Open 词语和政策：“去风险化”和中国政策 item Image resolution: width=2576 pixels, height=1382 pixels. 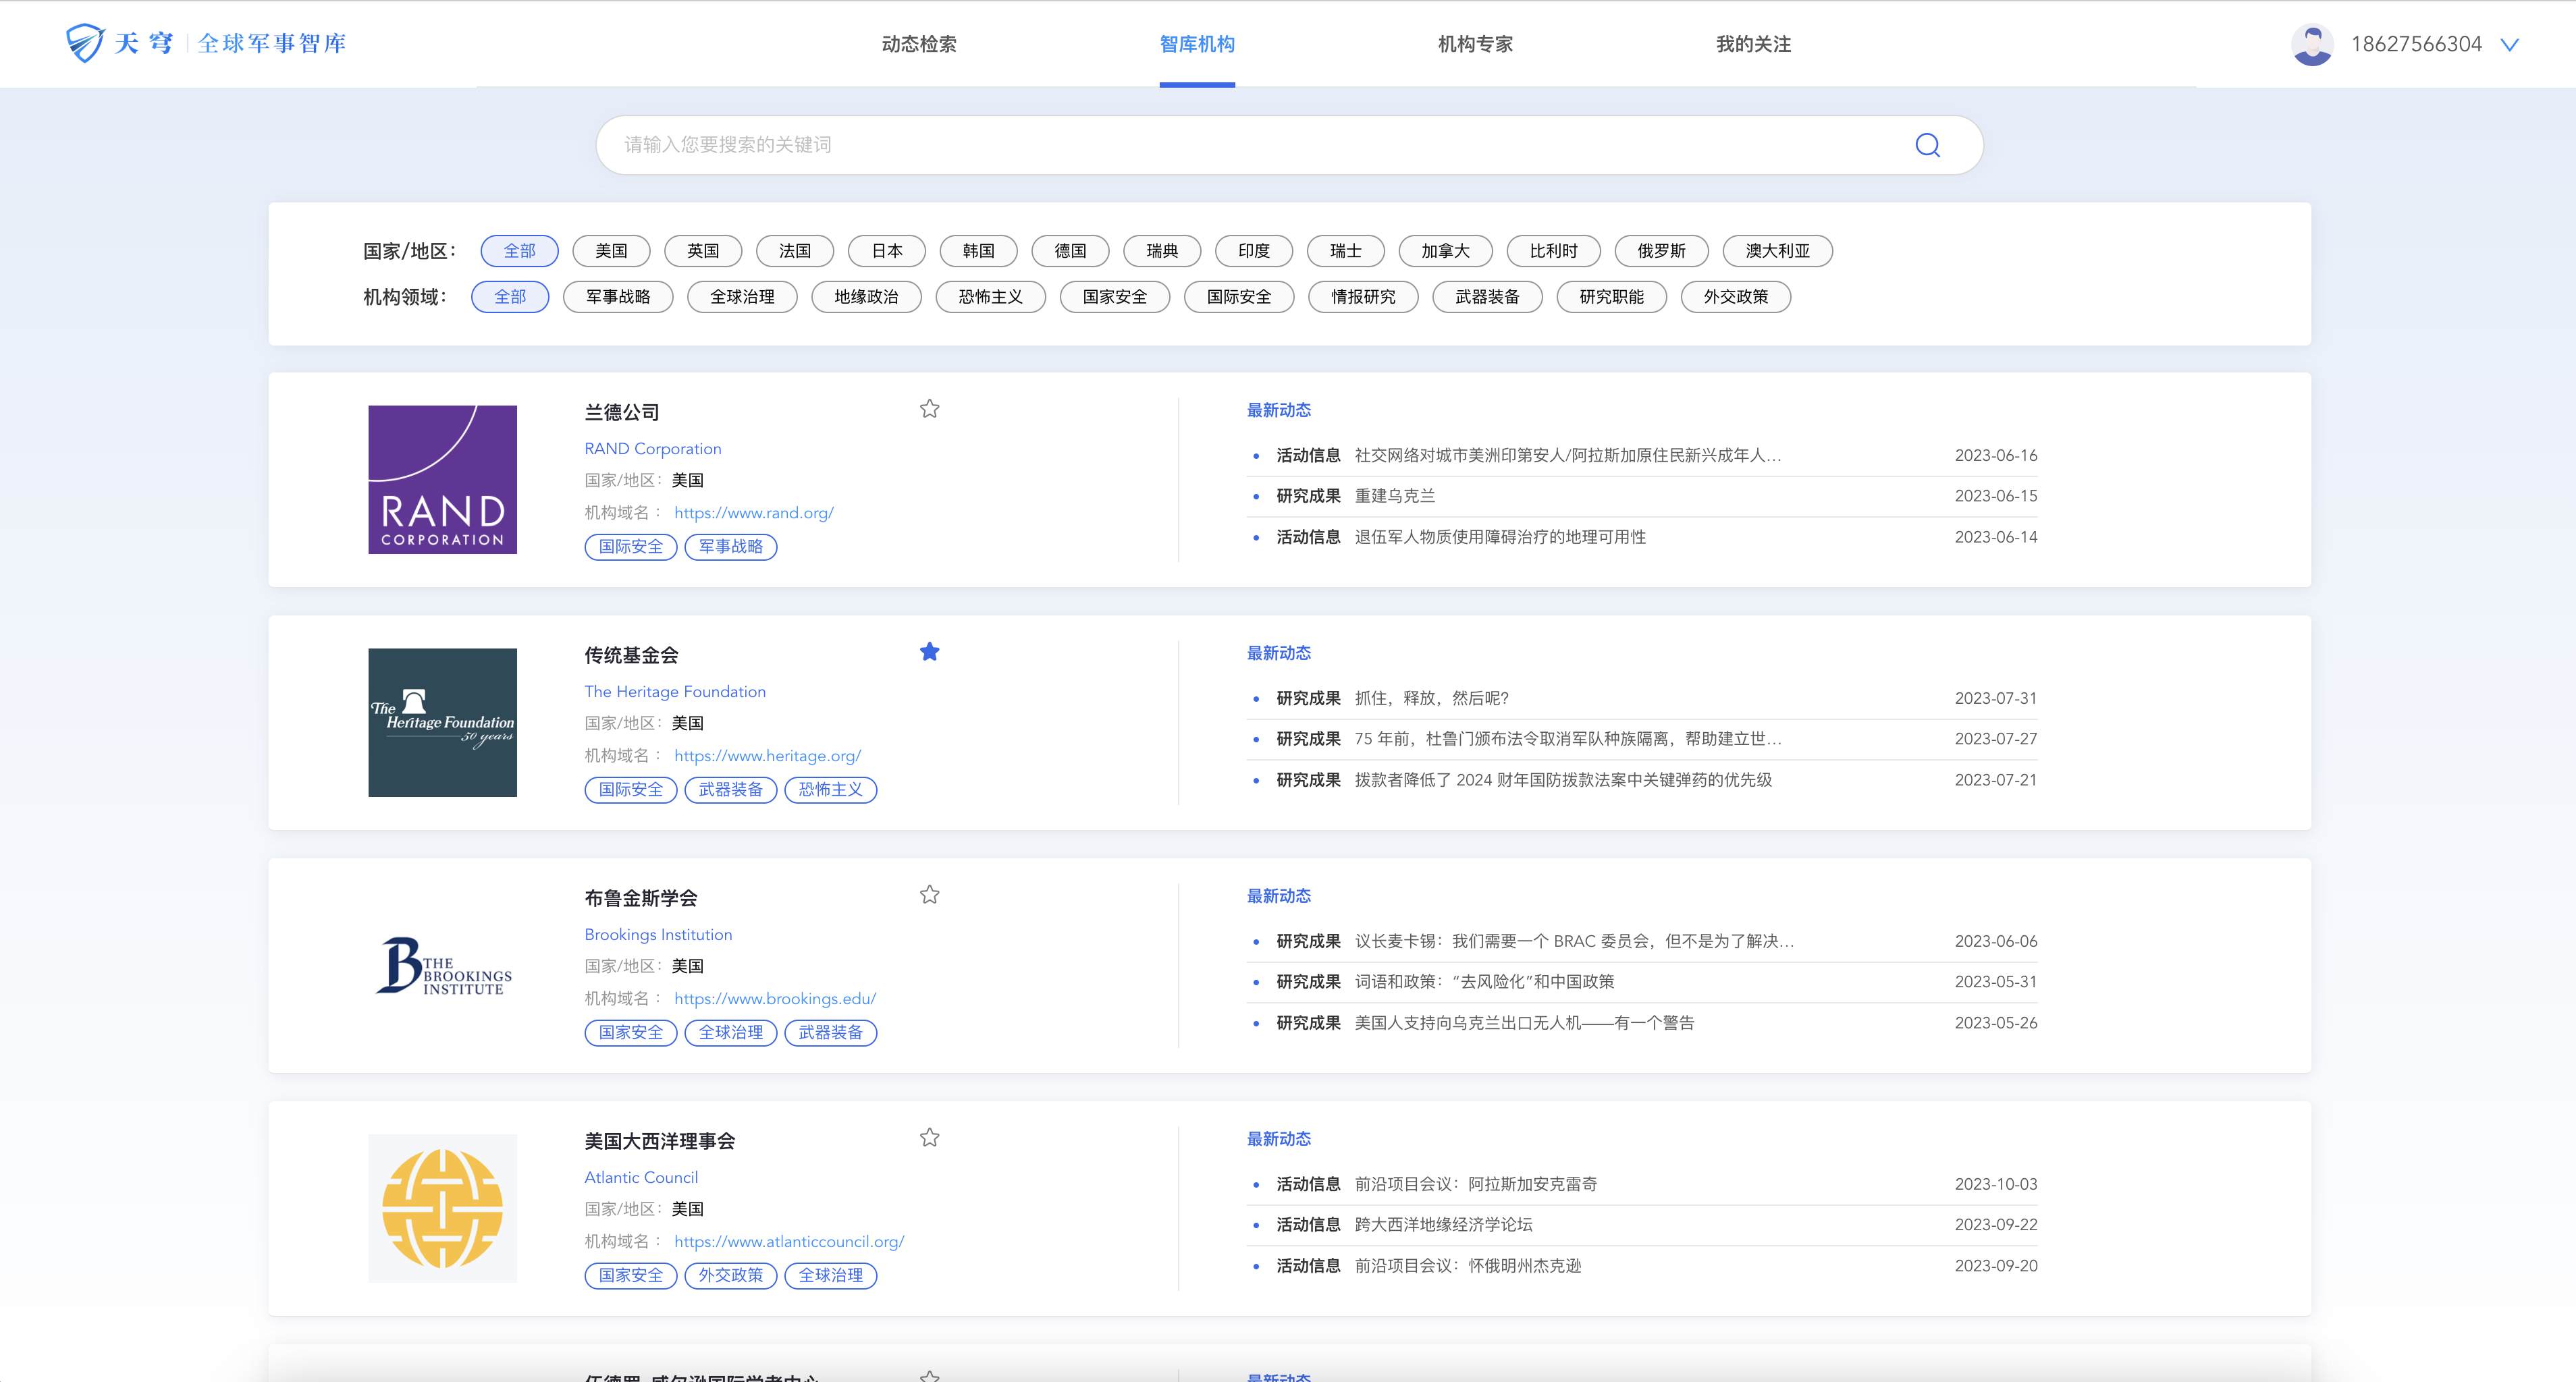coord(1484,981)
